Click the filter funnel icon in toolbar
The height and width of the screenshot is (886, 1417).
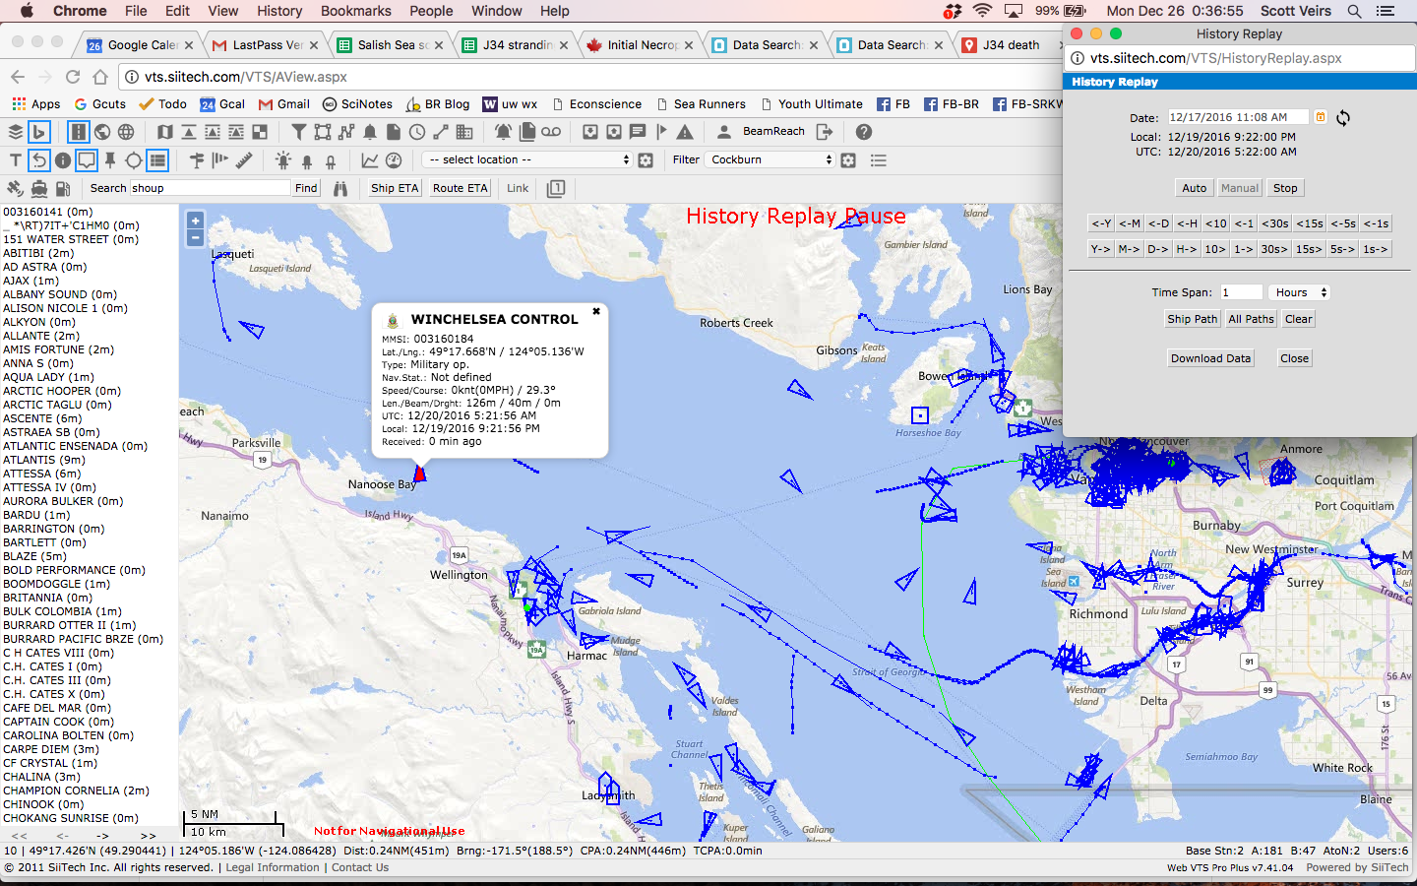click(298, 132)
